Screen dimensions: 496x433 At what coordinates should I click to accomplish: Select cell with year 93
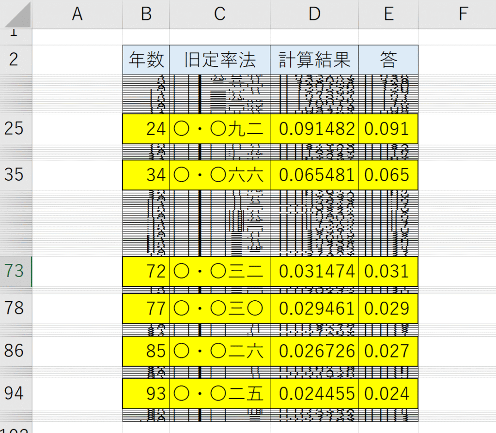[146, 394]
